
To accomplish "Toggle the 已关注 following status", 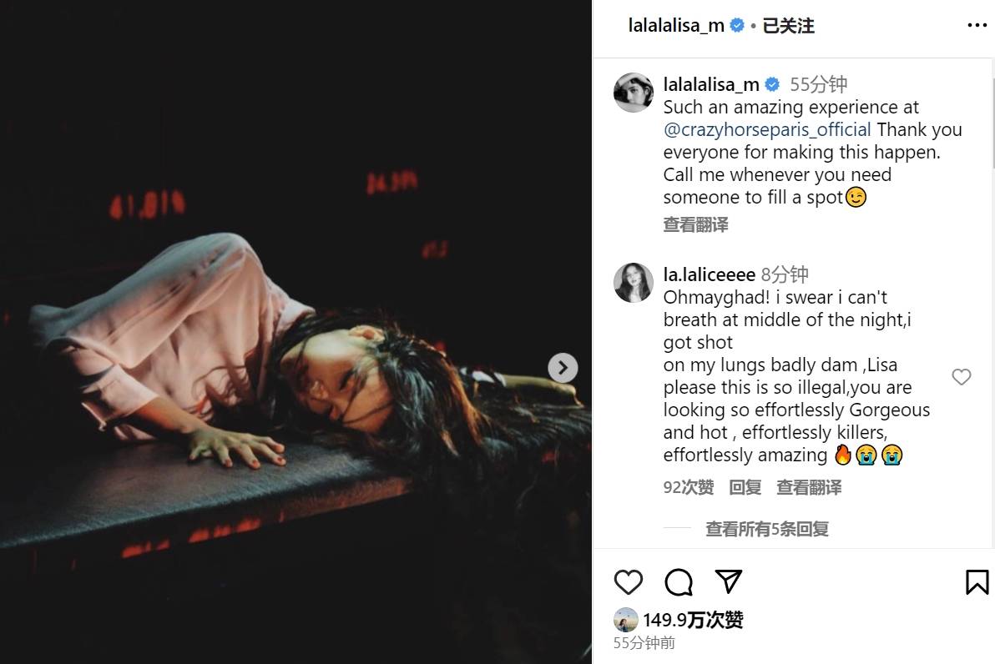I will pos(788,26).
